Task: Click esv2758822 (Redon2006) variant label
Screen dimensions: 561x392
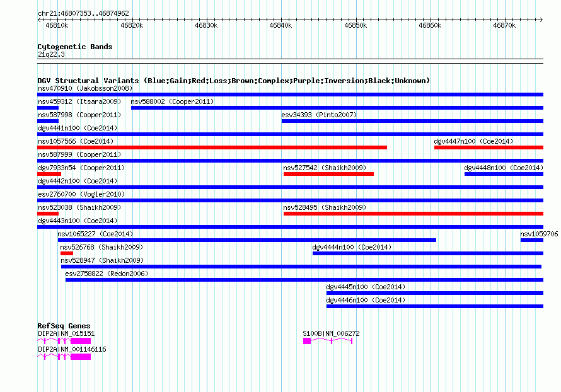Action: 107,274
